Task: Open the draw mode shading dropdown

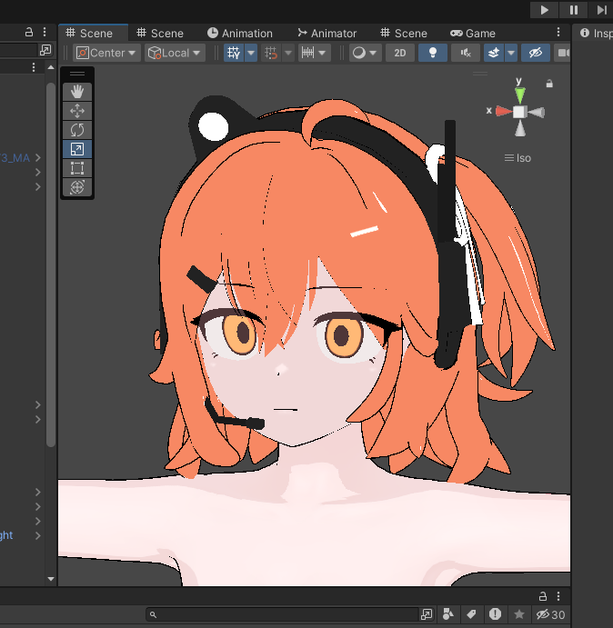Action: 366,53
